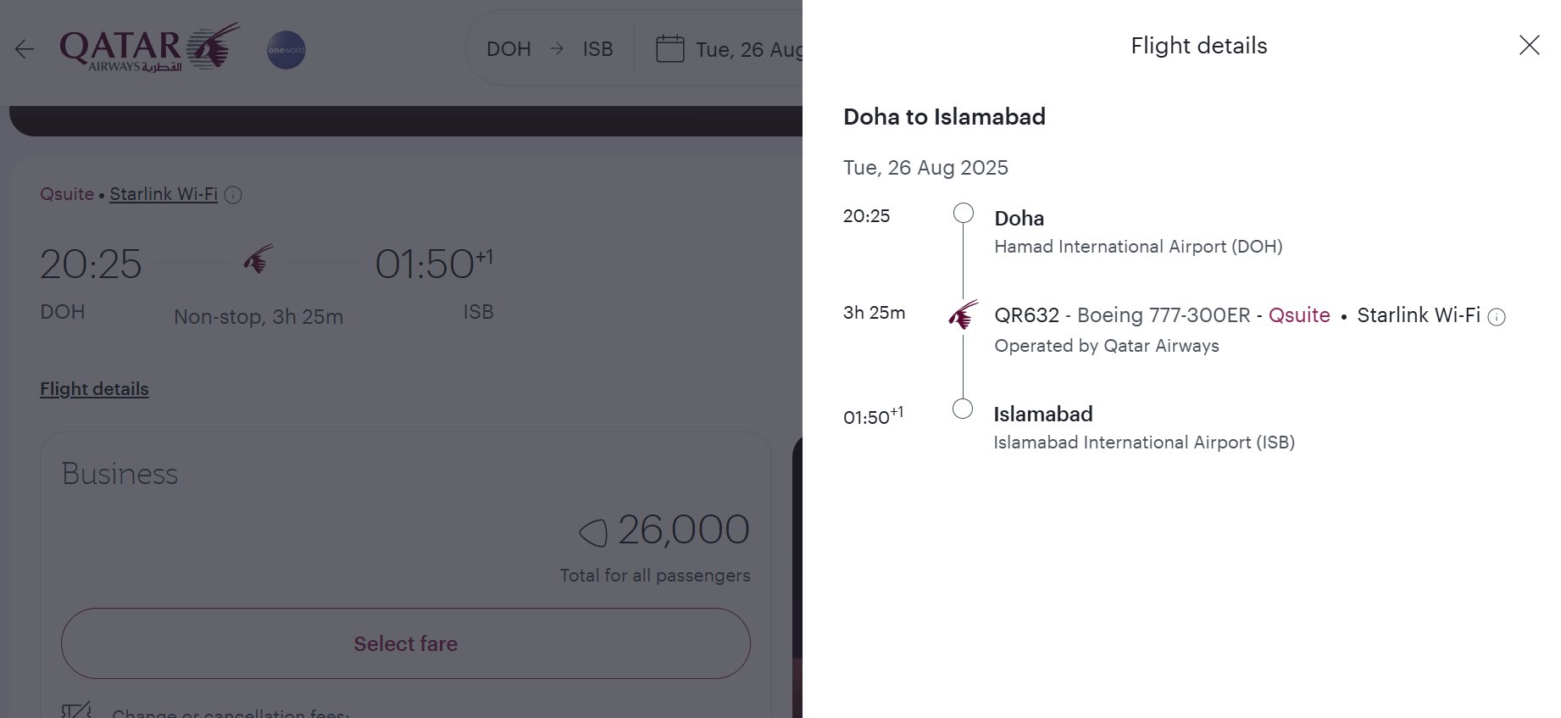The height and width of the screenshot is (718, 1561).
Task: Click the Qatar oryx icon next to QR632
Action: (x=963, y=314)
